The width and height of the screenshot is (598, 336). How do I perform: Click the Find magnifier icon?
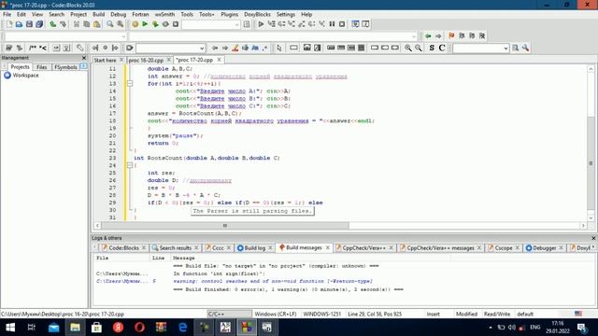[110, 24]
